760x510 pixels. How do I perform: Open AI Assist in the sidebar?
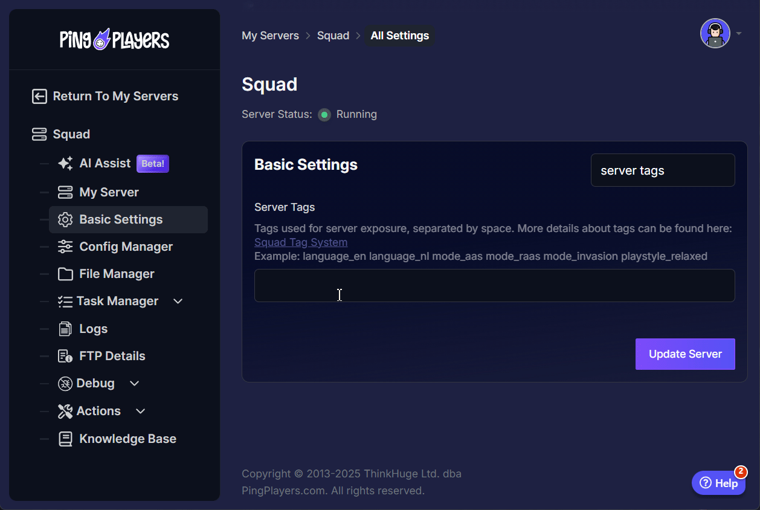[x=105, y=163]
